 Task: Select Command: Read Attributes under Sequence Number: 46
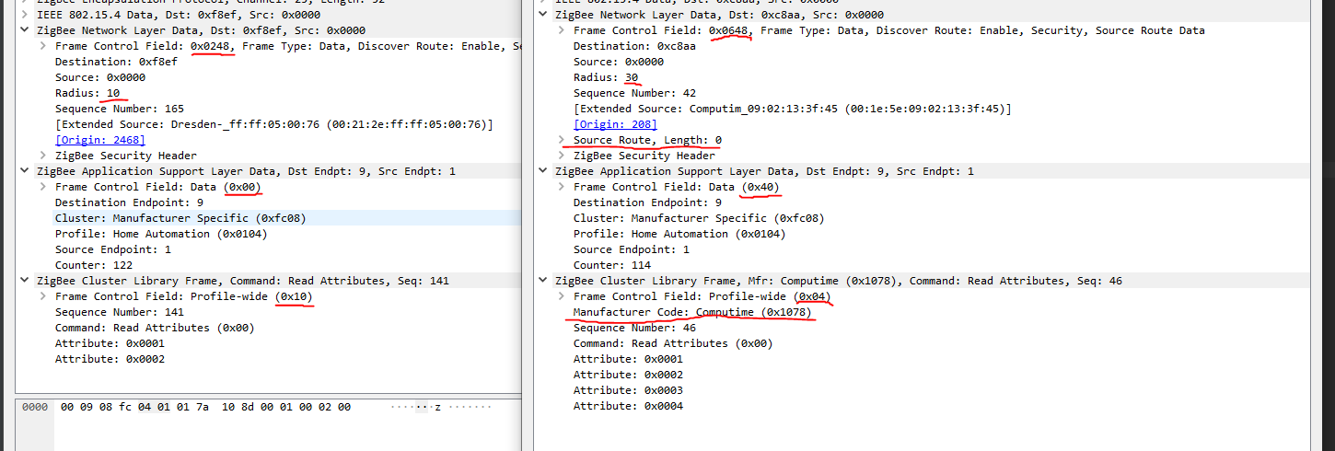(673, 343)
